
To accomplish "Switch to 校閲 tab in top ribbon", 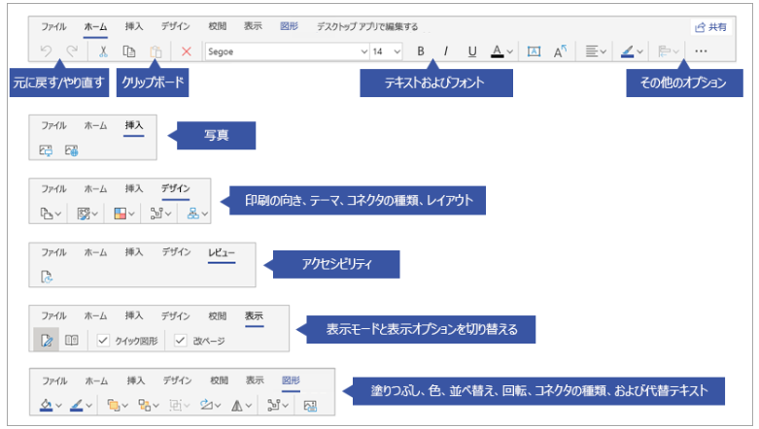I will click(x=219, y=27).
